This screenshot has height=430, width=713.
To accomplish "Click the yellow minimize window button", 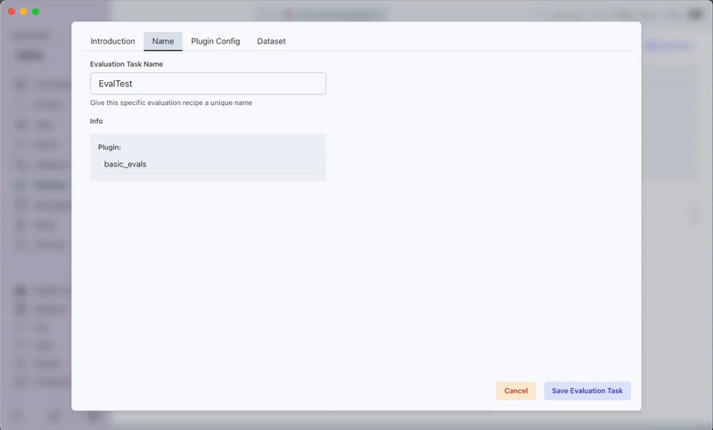I will pos(24,12).
